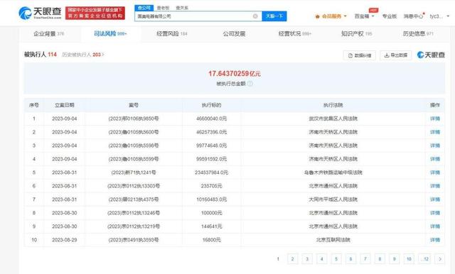Screen dimensions: 455x274
Task: Open 消息中心 notifications
Action: [x=413, y=16]
